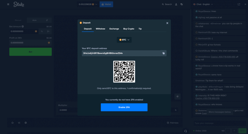Close the Deposit dialog

pos(167,23)
